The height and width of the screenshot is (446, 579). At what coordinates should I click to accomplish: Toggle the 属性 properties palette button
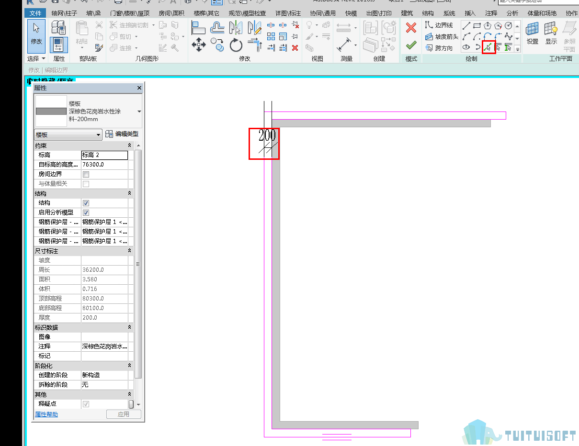pos(59,45)
